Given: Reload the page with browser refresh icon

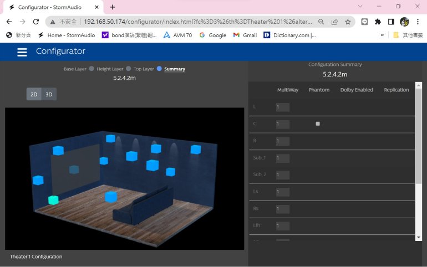Looking at the screenshot, I should click(x=36, y=22).
